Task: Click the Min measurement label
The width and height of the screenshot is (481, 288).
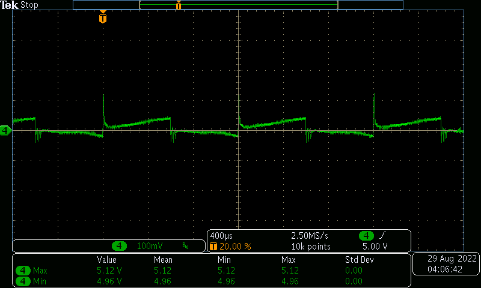Action: tap(40, 281)
